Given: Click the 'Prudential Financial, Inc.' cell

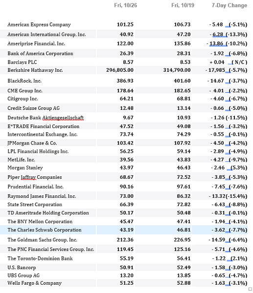Looking at the screenshot, I should coord(35,187).
